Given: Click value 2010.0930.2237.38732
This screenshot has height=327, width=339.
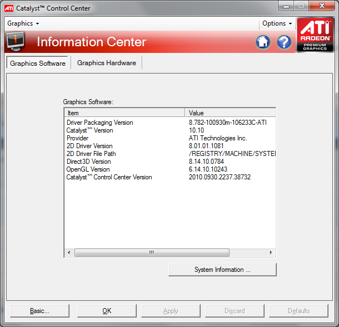Looking at the screenshot, I should pos(220,177).
